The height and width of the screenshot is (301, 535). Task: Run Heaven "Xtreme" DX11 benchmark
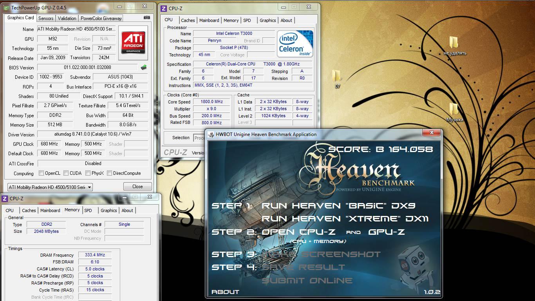click(x=345, y=219)
